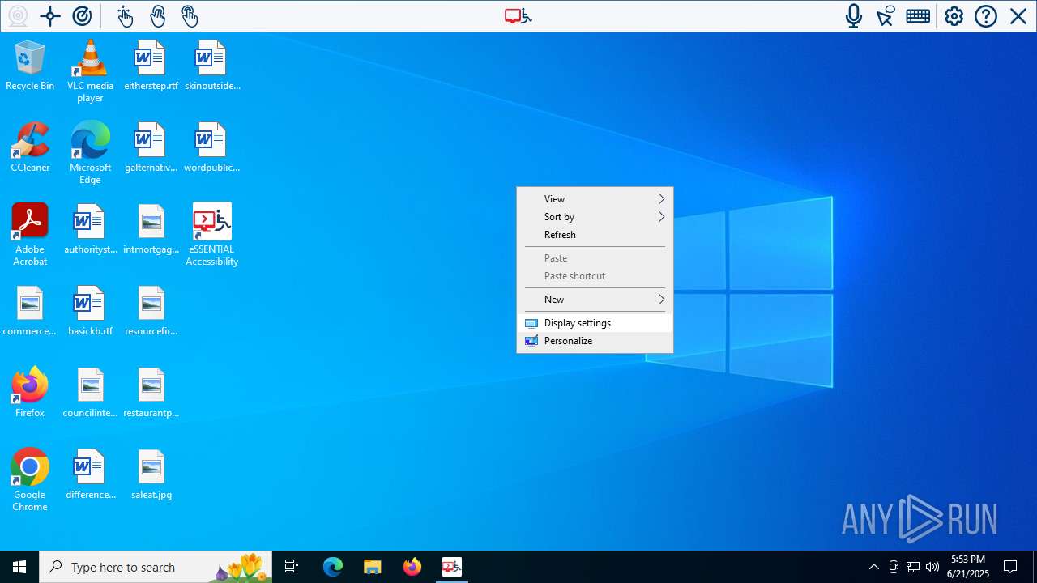Open the help question mark icon
The width and height of the screenshot is (1037, 583).
click(x=986, y=16)
